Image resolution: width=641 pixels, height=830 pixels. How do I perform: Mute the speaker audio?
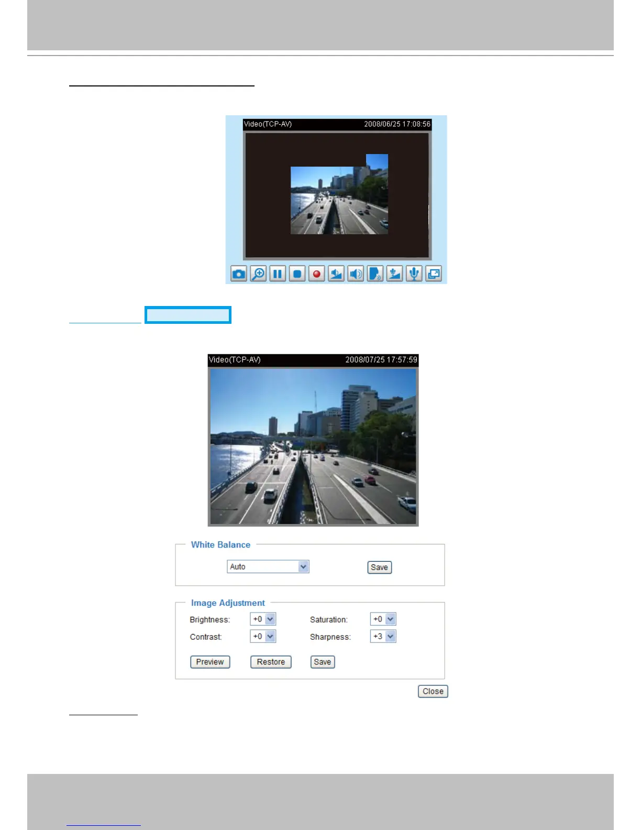pos(356,274)
